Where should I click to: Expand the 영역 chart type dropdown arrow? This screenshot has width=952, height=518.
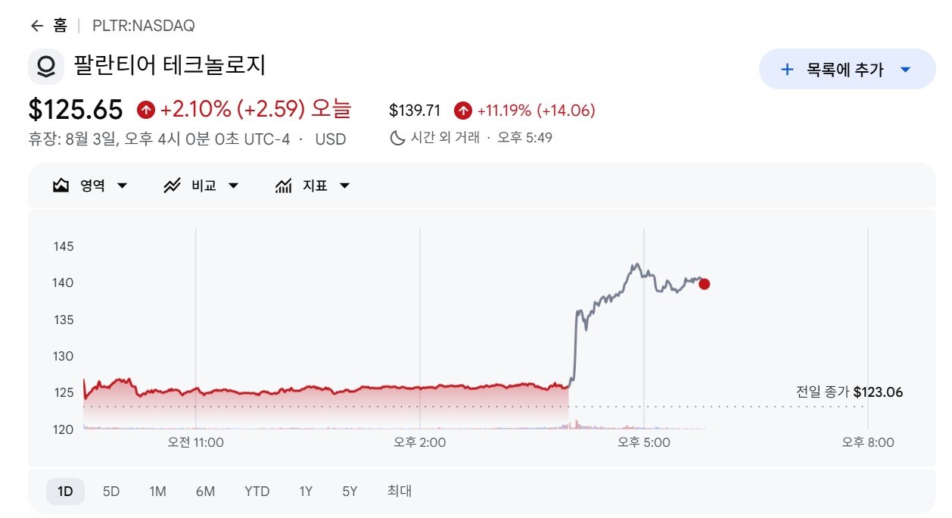pos(122,186)
